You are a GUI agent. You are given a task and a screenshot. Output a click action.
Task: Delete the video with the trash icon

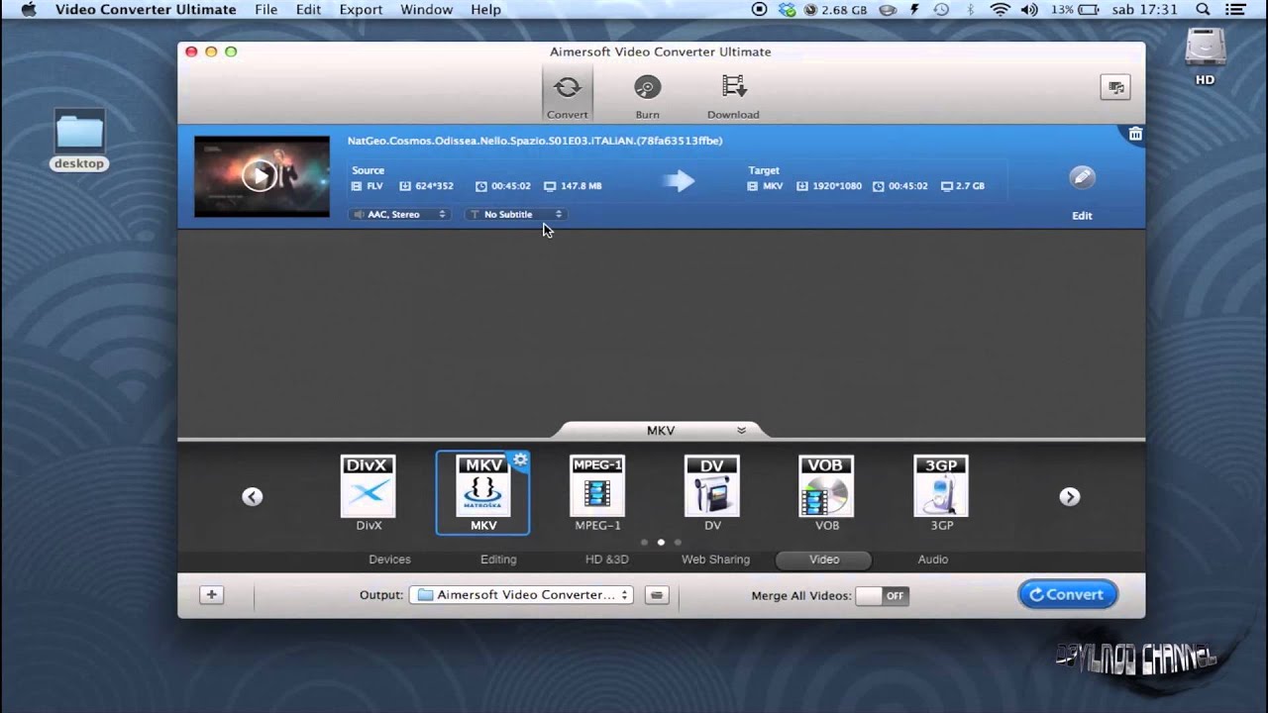coord(1135,134)
